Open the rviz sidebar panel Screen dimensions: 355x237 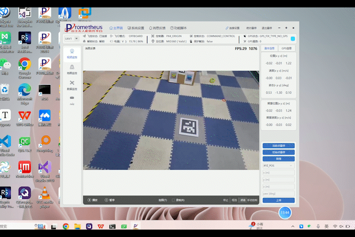[72, 100]
